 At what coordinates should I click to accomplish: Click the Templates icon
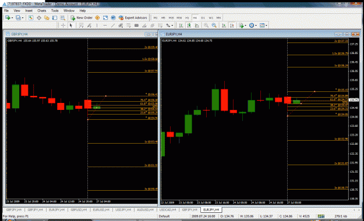pos(262,25)
